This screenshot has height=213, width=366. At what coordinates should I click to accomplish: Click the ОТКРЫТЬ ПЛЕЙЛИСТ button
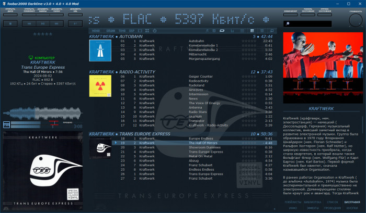click(29, 15)
